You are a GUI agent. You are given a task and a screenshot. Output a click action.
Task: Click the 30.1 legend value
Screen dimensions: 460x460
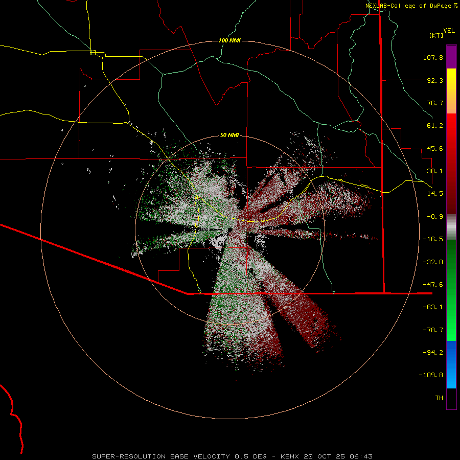coord(435,171)
